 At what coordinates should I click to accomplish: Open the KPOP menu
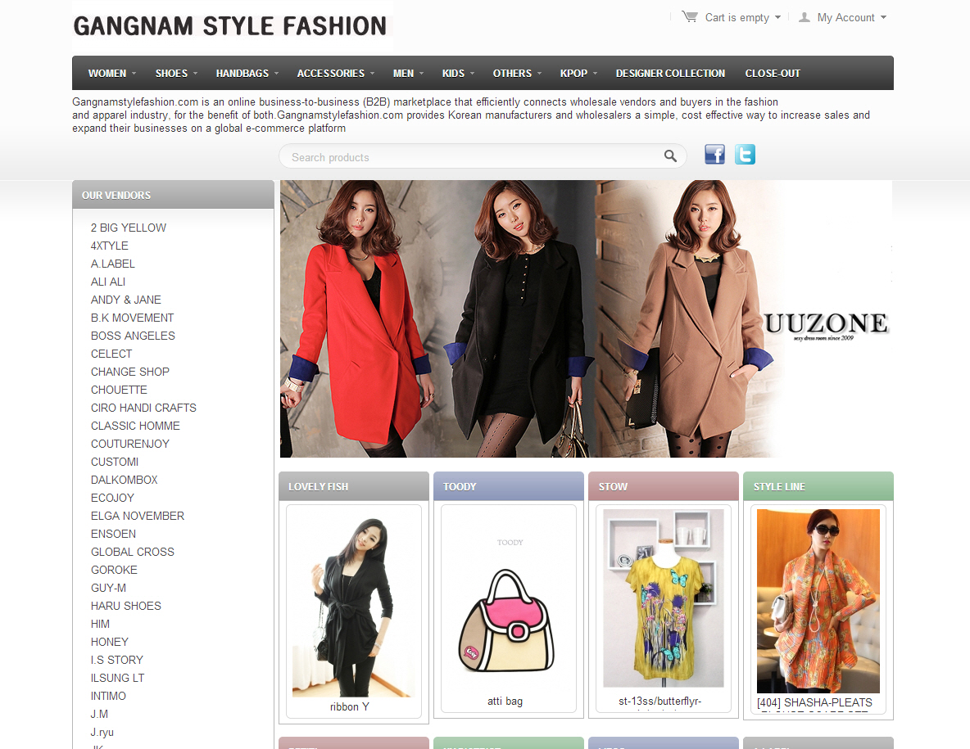(x=578, y=73)
